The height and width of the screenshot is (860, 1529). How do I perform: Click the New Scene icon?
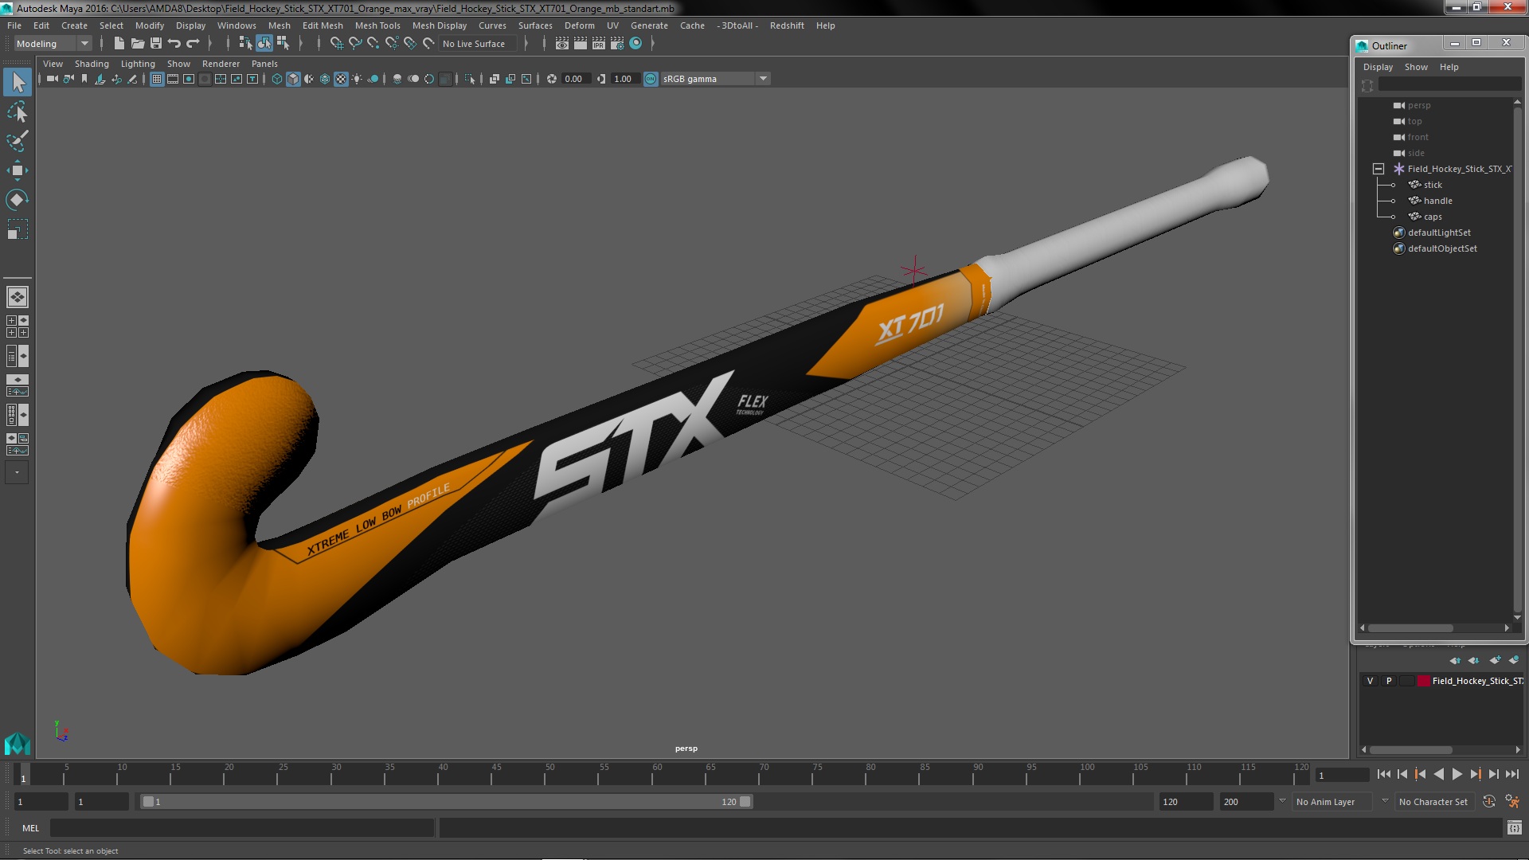tap(119, 44)
